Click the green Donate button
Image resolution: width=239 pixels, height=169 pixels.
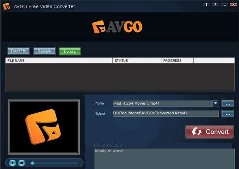pos(70,52)
